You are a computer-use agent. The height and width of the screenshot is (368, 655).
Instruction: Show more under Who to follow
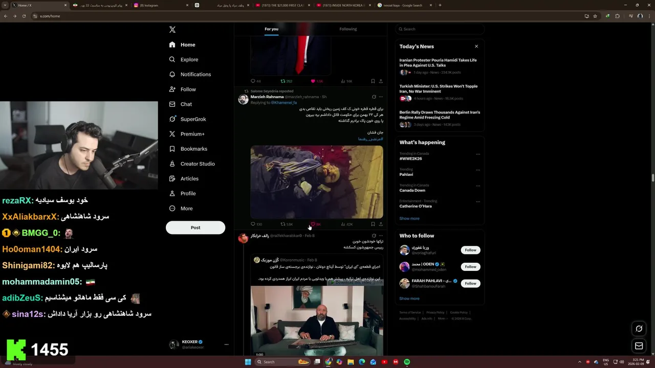tap(409, 298)
